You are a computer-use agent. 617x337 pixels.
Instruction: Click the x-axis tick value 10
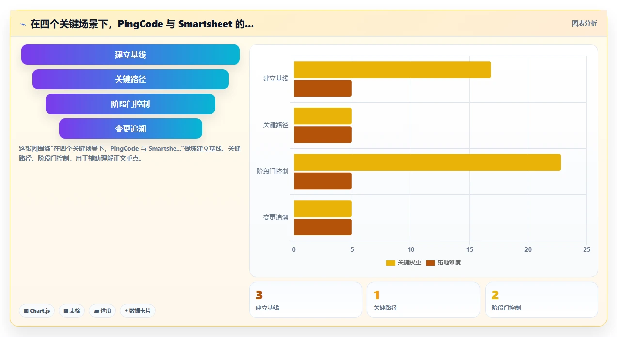411,249
